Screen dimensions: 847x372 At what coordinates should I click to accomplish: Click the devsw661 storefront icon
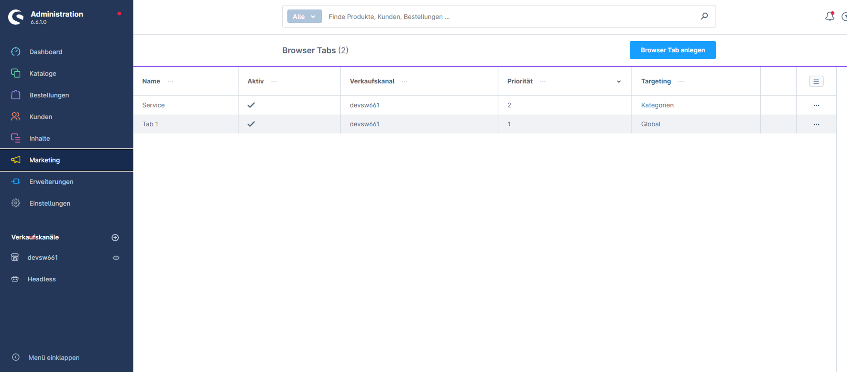point(15,257)
